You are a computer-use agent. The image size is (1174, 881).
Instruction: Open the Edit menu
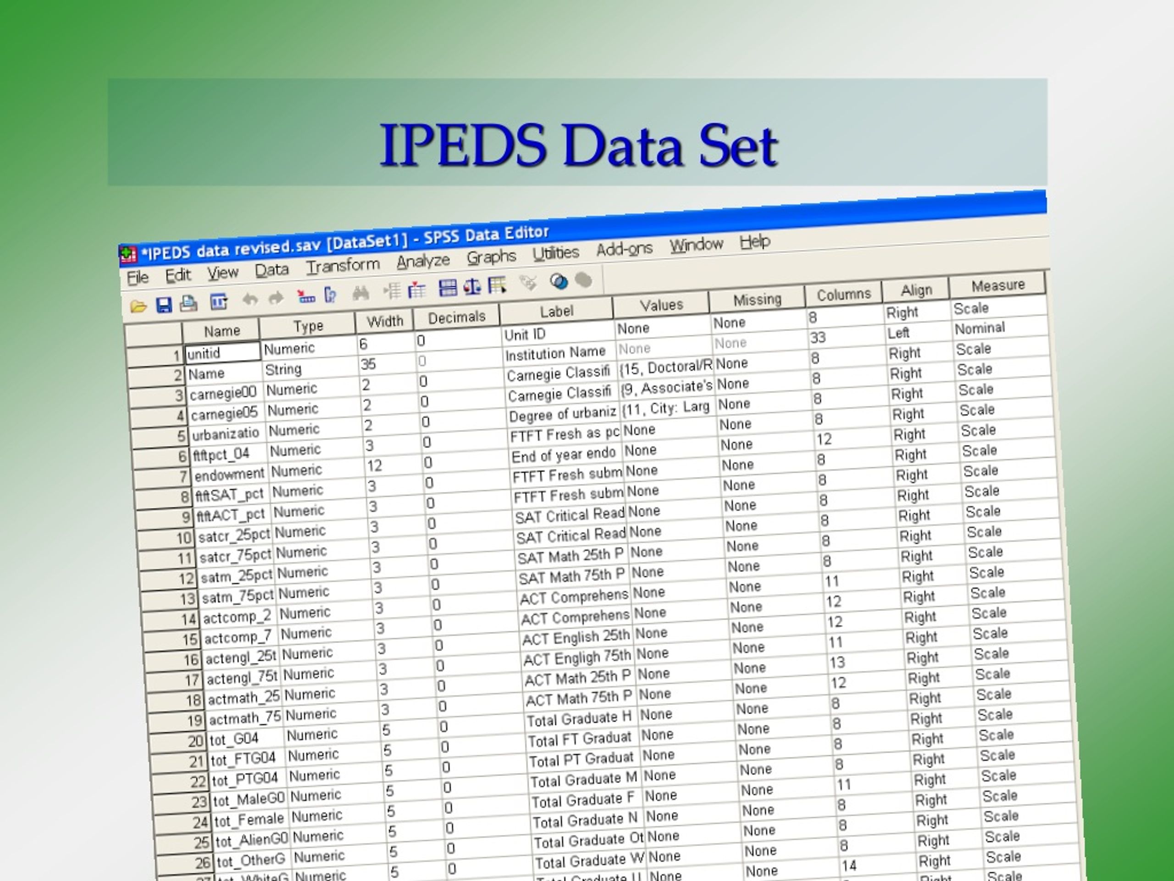pyautogui.click(x=178, y=275)
